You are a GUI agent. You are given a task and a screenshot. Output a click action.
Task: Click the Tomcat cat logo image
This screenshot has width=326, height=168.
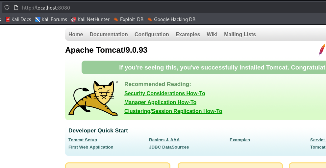click(93, 98)
